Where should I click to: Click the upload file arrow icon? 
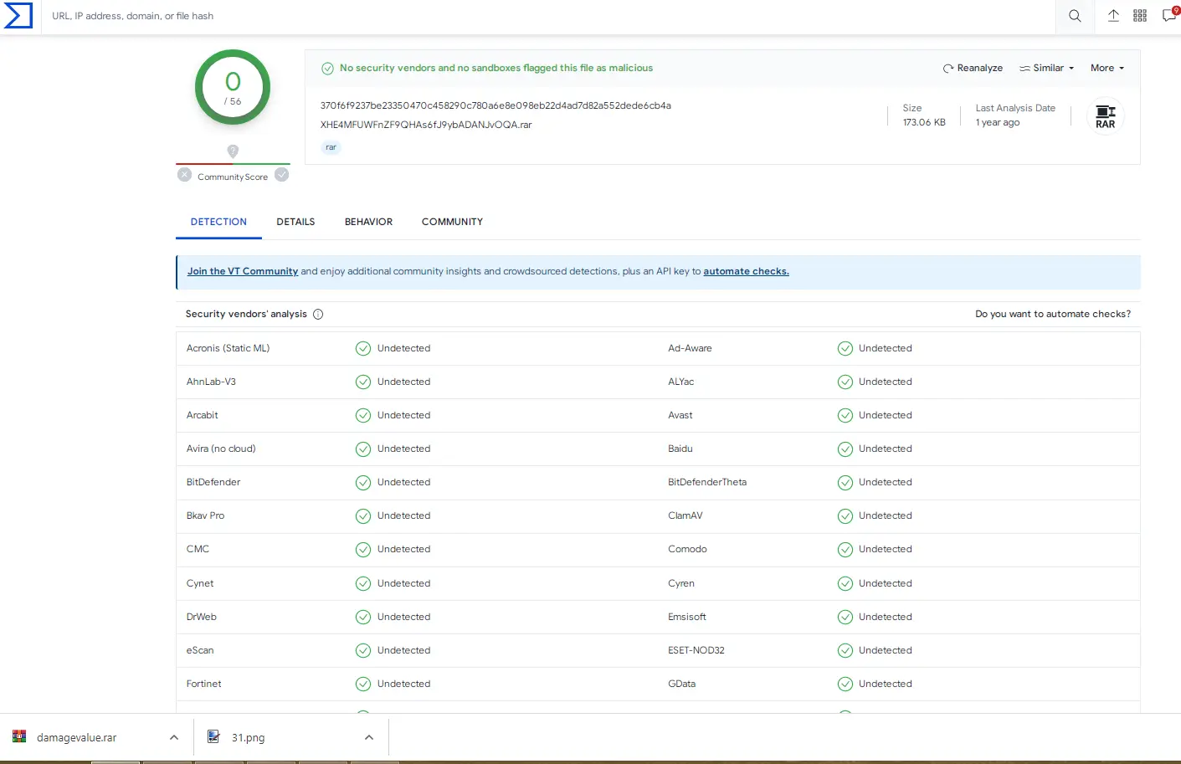(1113, 16)
